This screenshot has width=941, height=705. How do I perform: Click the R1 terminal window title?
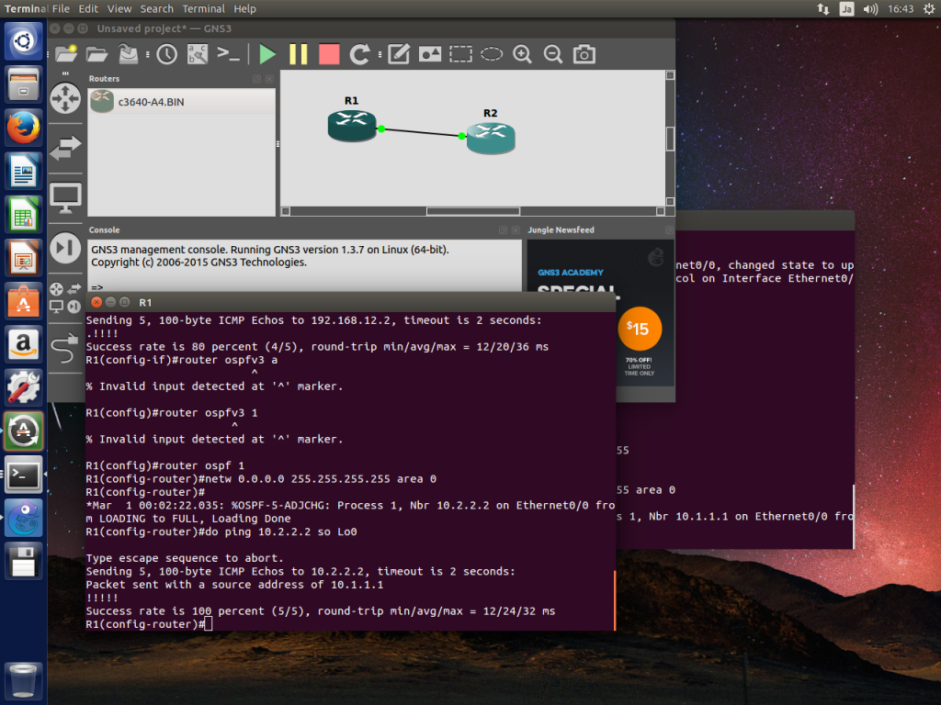[145, 303]
